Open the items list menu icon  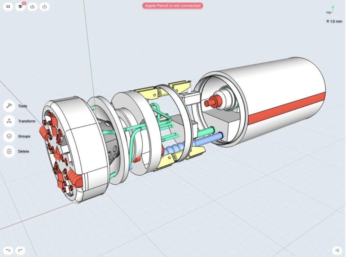point(337,250)
